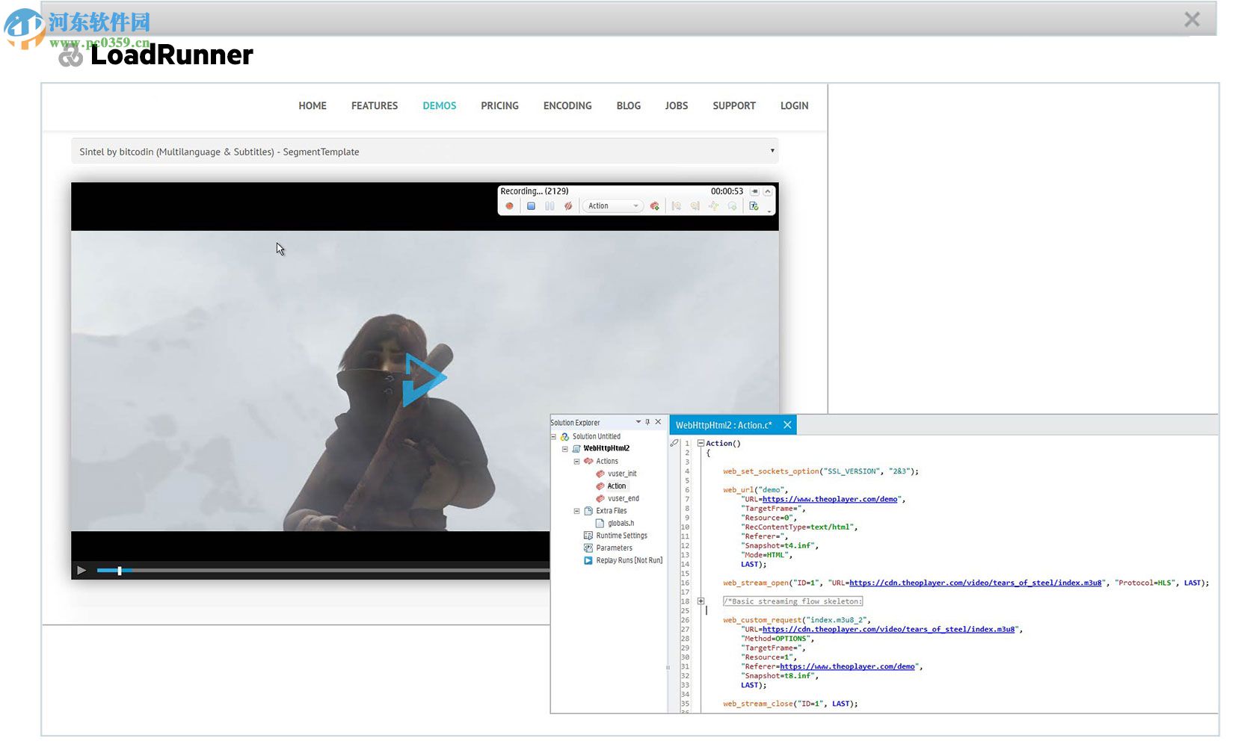Open the Solution Explorer panel options arrow

638,422
